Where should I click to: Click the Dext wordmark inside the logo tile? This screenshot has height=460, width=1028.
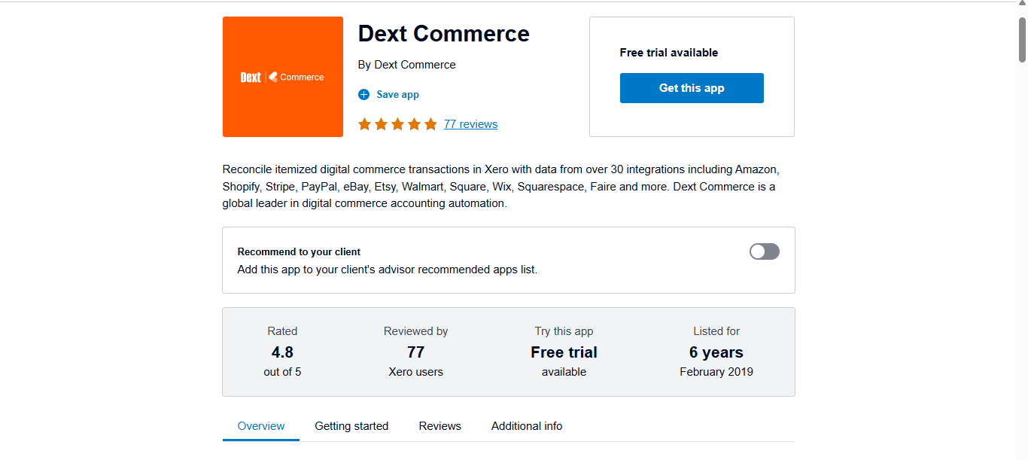coord(251,76)
